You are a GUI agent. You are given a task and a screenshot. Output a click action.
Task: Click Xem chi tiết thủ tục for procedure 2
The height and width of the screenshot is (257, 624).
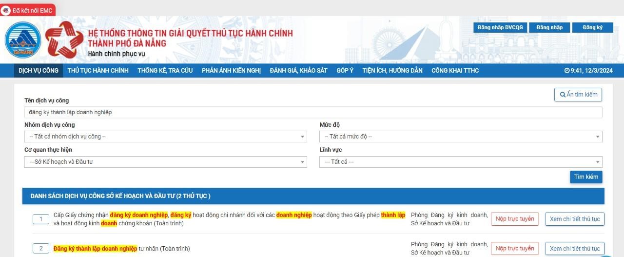point(575,249)
